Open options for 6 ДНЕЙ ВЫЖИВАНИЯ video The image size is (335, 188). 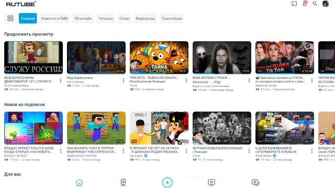click(x=312, y=151)
